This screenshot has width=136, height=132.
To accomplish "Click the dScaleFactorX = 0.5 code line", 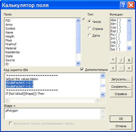I will pyautogui.click(x=19, y=83).
